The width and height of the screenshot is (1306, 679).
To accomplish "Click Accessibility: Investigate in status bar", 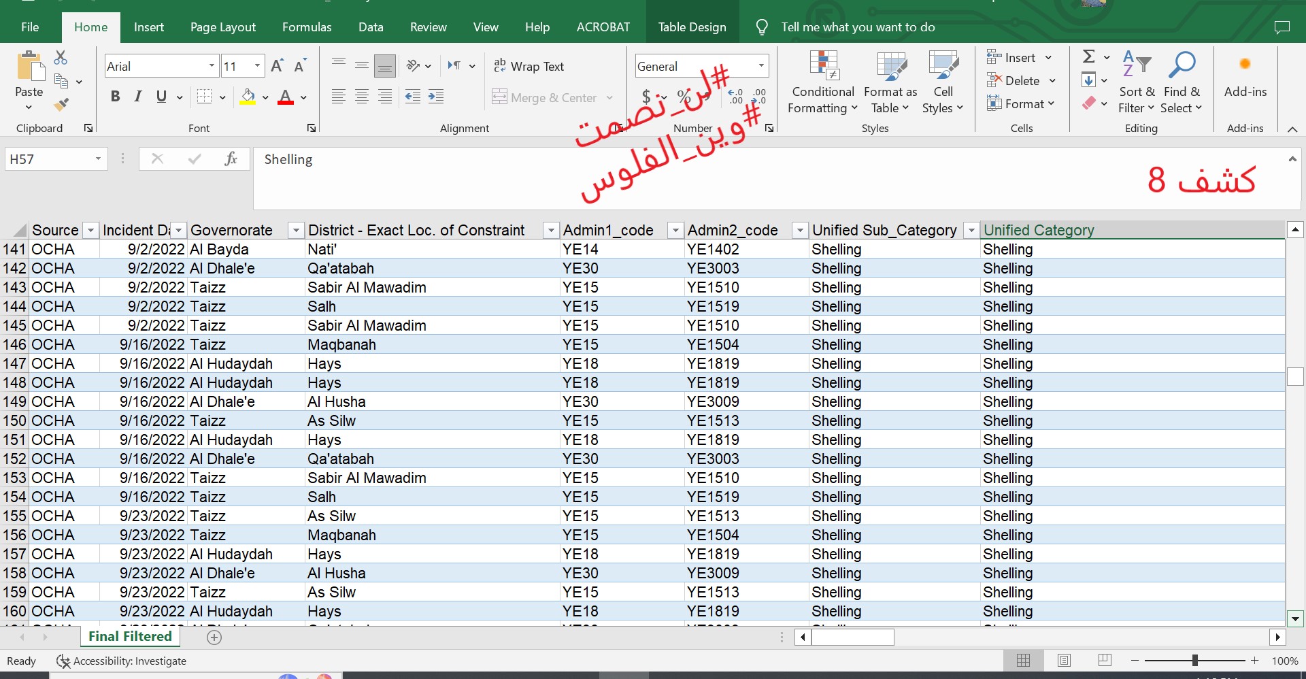I will (x=122, y=661).
